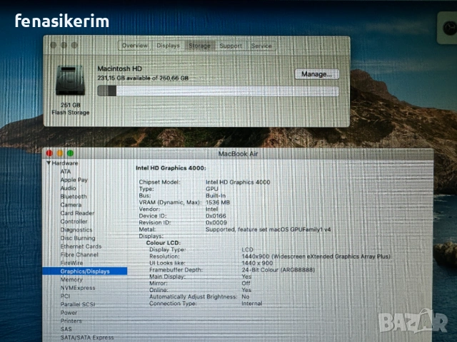Select Camera in the sidebar
The width and height of the screenshot is (457, 342).
pyautogui.click(x=71, y=204)
